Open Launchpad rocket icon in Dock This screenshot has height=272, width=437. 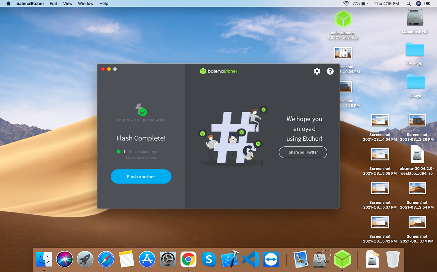(x=85, y=259)
